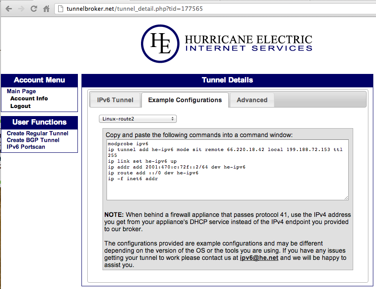Click the Tunnel Details header
The image size is (376, 289).
coord(227,80)
